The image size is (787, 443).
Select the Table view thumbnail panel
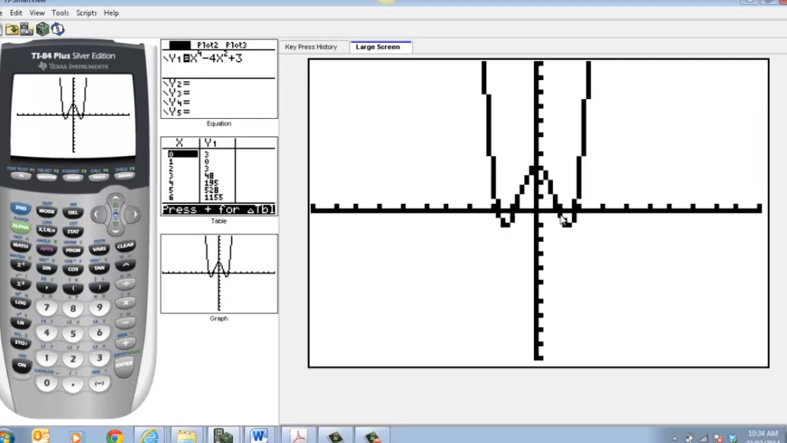(219, 176)
